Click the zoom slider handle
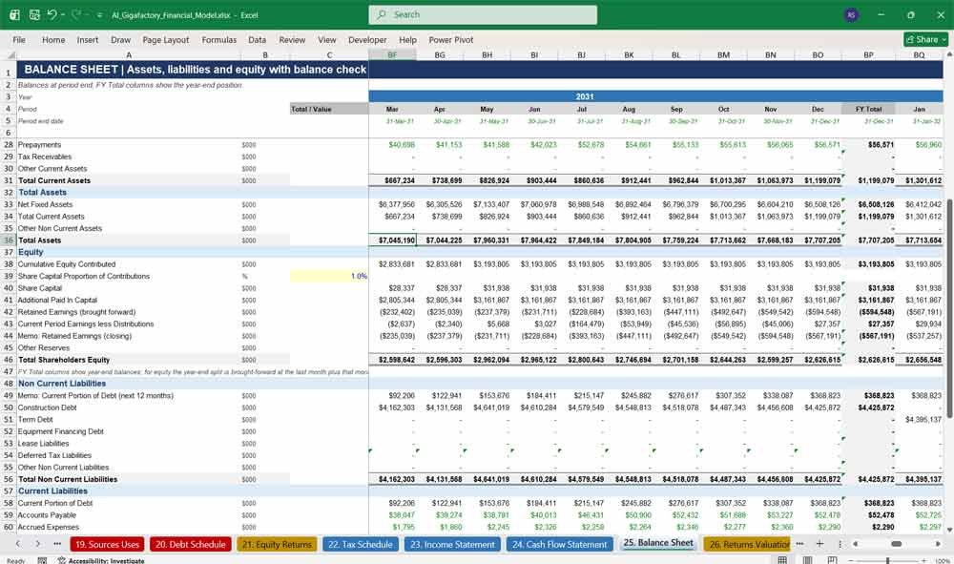954x564 pixels. pos(887,560)
